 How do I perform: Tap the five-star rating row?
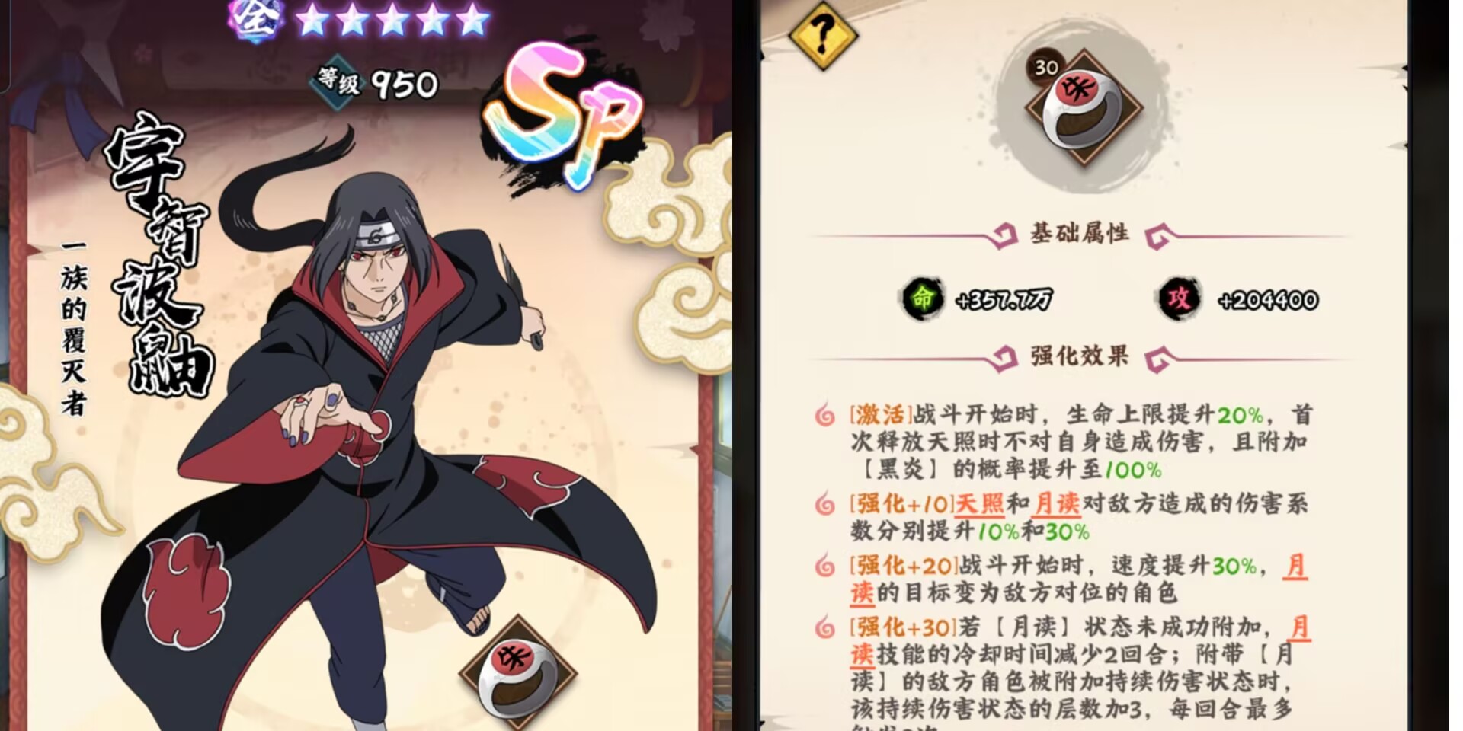coord(392,21)
